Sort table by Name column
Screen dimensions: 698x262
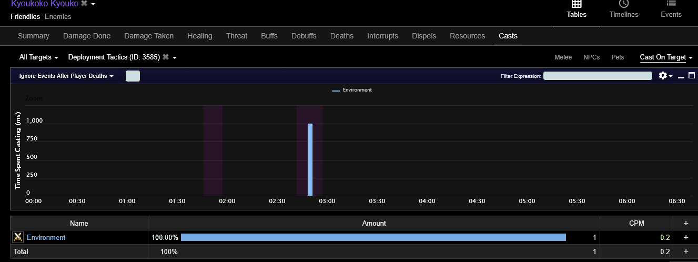tap(79, 223)
